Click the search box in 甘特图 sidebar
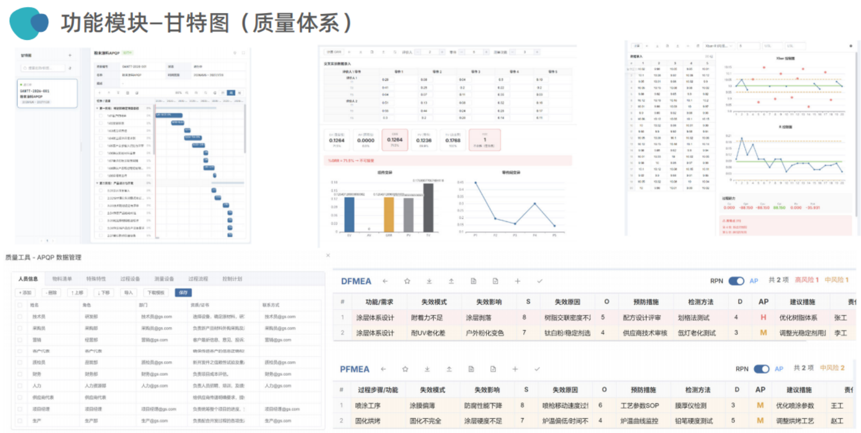This screenshot has width=861, height=433. click(44, 68)
